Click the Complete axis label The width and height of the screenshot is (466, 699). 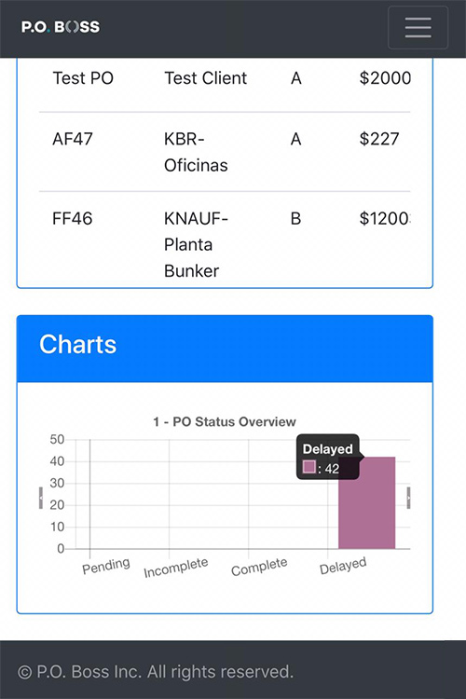[x=259, y=566]
